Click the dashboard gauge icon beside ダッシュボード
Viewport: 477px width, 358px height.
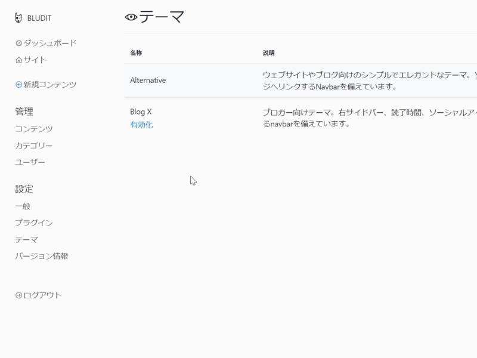[18, 43]
